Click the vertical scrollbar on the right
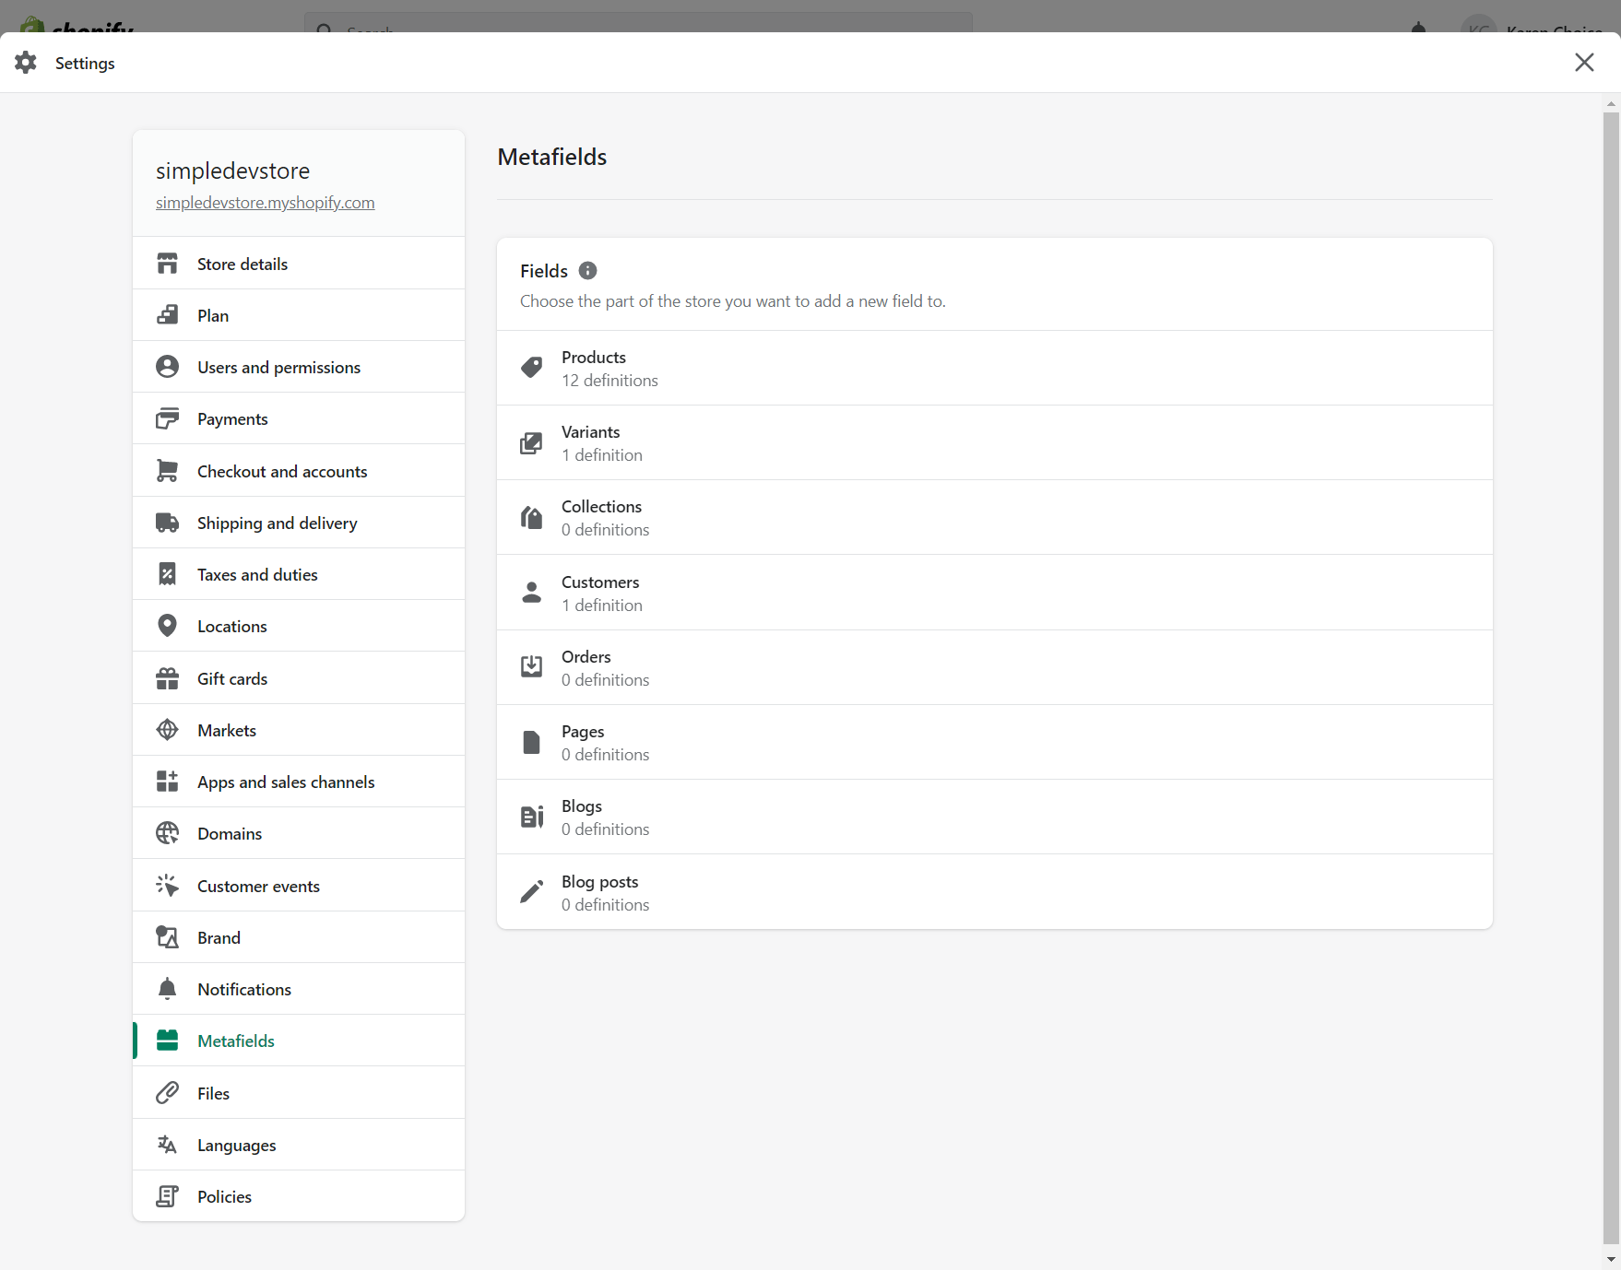 tap(1611, 677)
